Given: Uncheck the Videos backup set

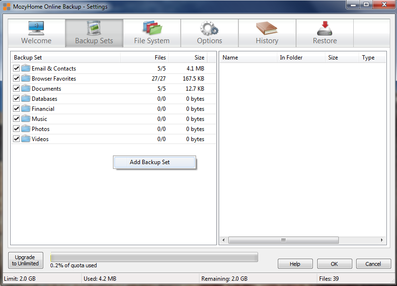Looking at the screenshot, I should click(16, 139).
